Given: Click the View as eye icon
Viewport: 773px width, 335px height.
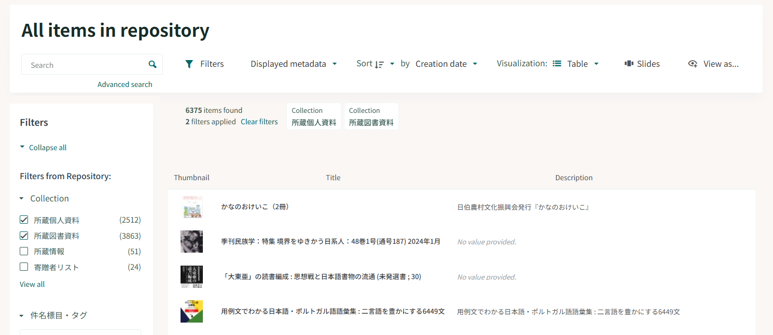Looking at the screenshot, I should pyautogui.click(x=693, y=64).
